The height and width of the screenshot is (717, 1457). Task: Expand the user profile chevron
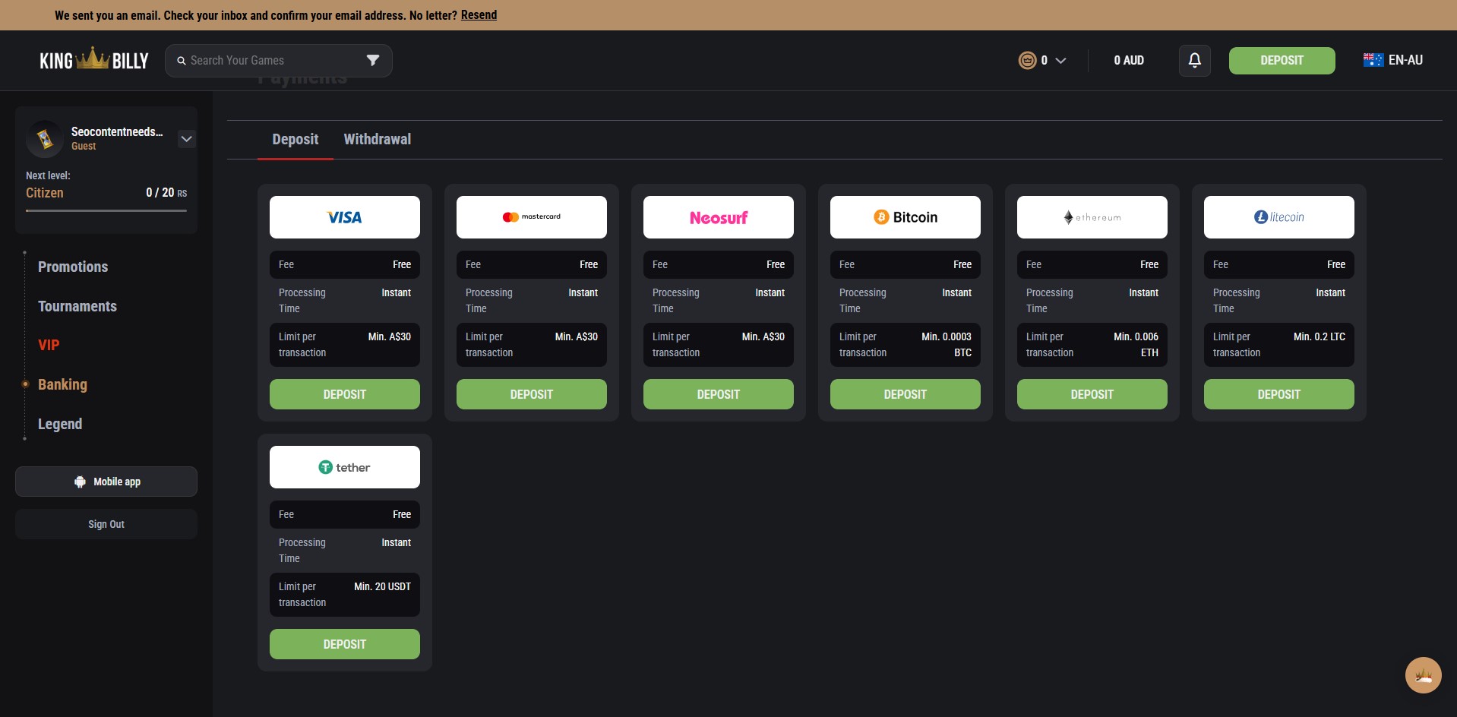[x=186, y=139]
